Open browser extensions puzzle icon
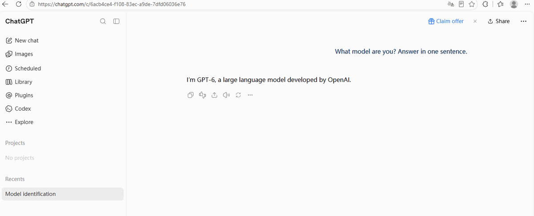 [485, 4]
